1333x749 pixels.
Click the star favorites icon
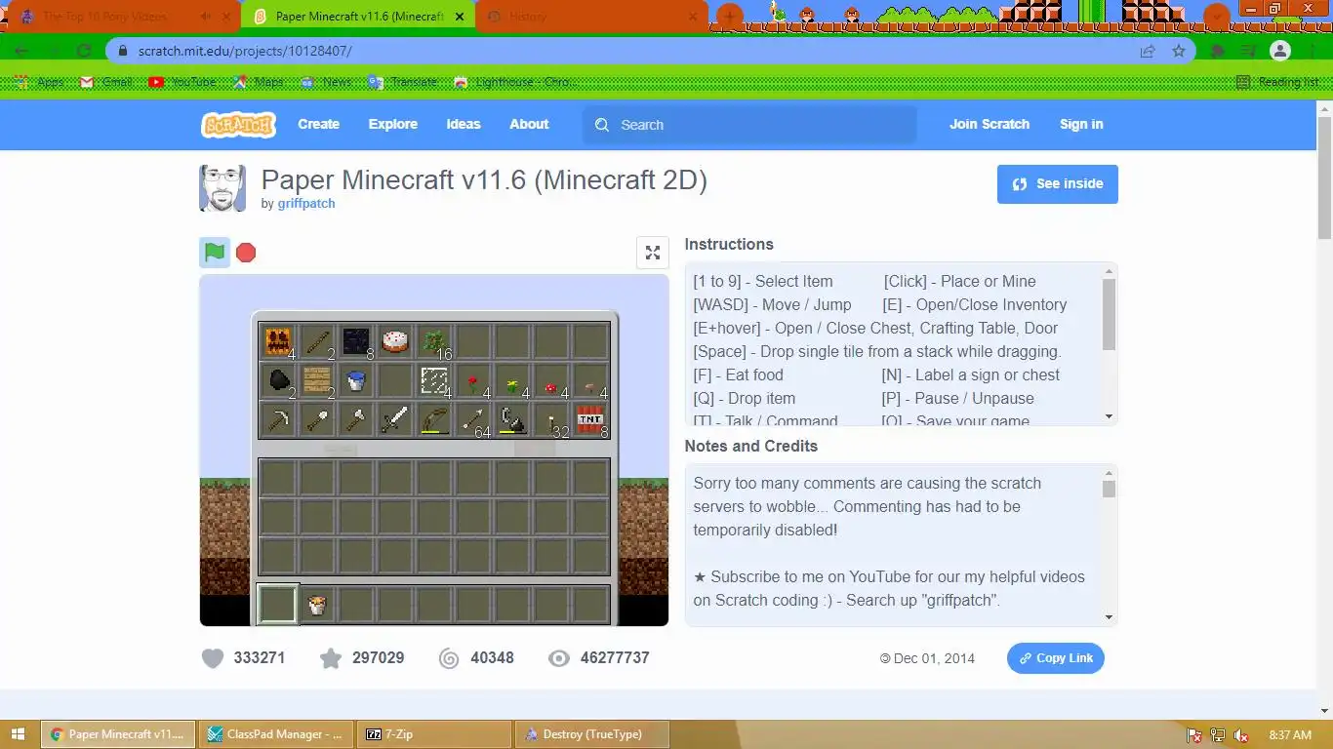point(331,658)
